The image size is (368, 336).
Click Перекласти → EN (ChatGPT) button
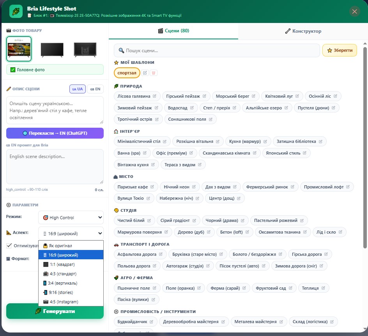55,133
